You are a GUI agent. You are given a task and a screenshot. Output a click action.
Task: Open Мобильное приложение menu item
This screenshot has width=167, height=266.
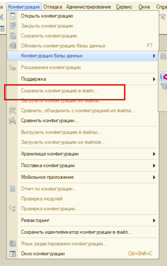coord(83,177)
